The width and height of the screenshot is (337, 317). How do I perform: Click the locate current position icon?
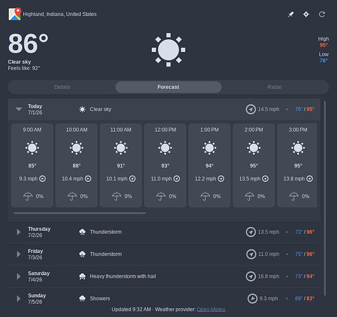point(306,15)
